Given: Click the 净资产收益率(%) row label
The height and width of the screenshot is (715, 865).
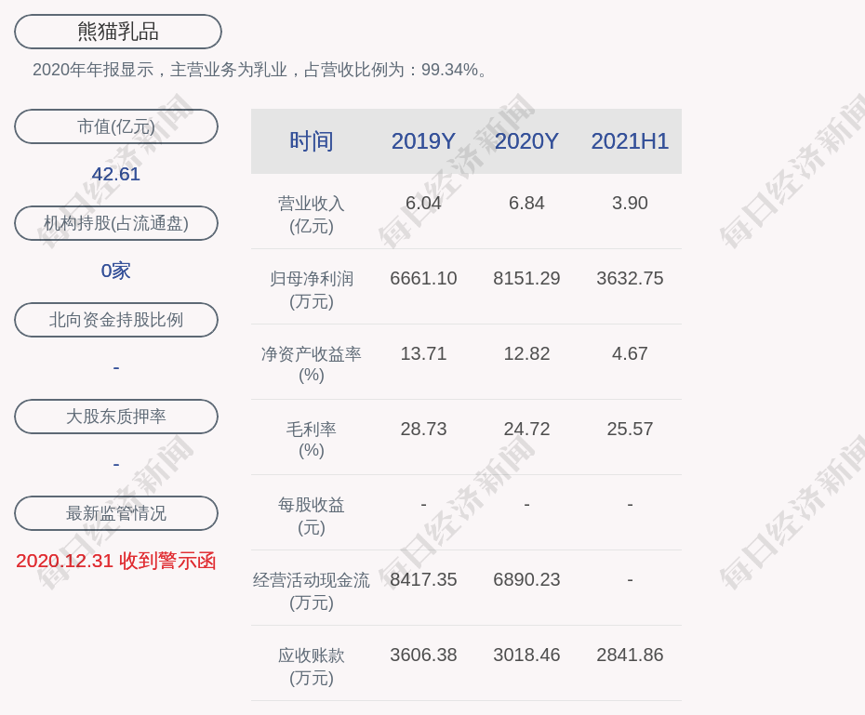Looking at the screenshot, I should click(x=311, y=364).
